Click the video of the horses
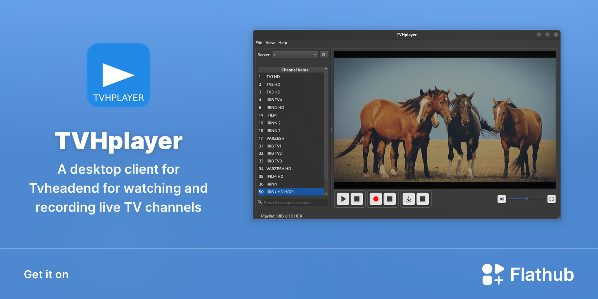This screenshot has width=598, height=299. [445, 120]
